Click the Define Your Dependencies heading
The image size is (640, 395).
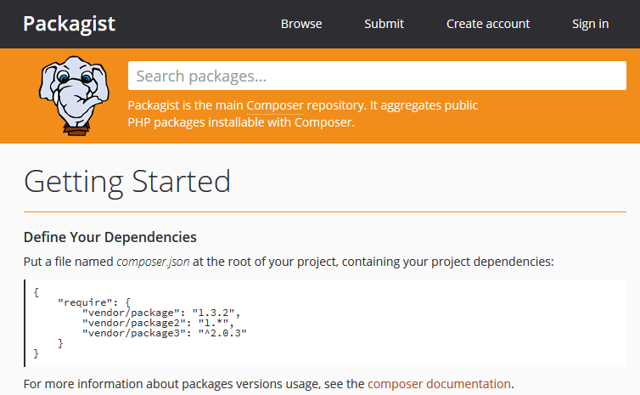[x=110, y=237]
